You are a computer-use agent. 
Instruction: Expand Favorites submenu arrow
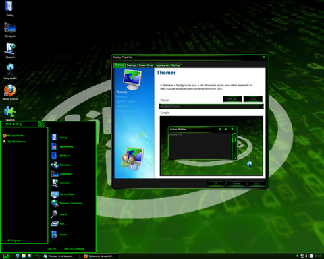[x=92, y=165]
